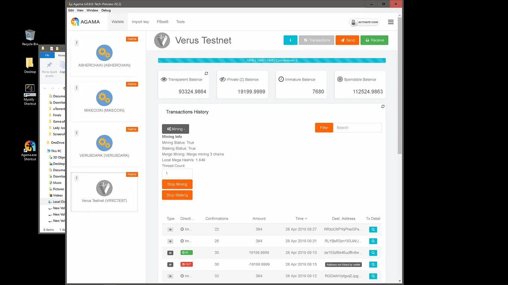Go back using the File Explorer back arrow
Viewport: 508px width, 285px height.
click(45, 88)
